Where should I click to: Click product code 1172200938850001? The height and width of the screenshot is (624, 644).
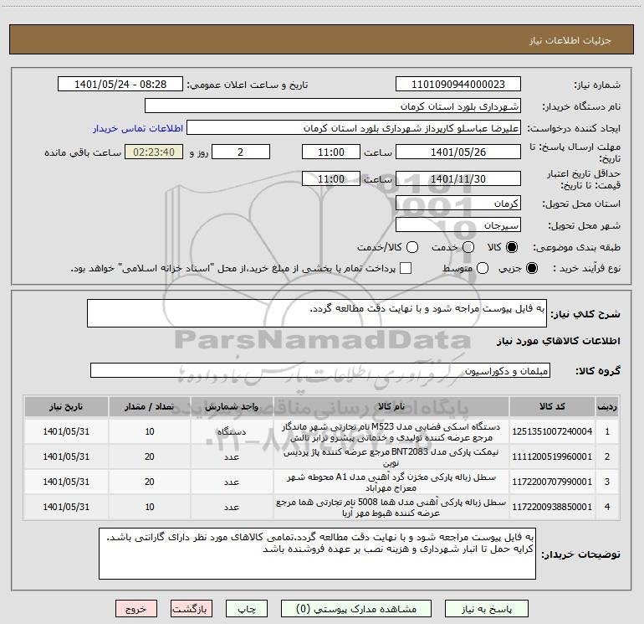552,507
